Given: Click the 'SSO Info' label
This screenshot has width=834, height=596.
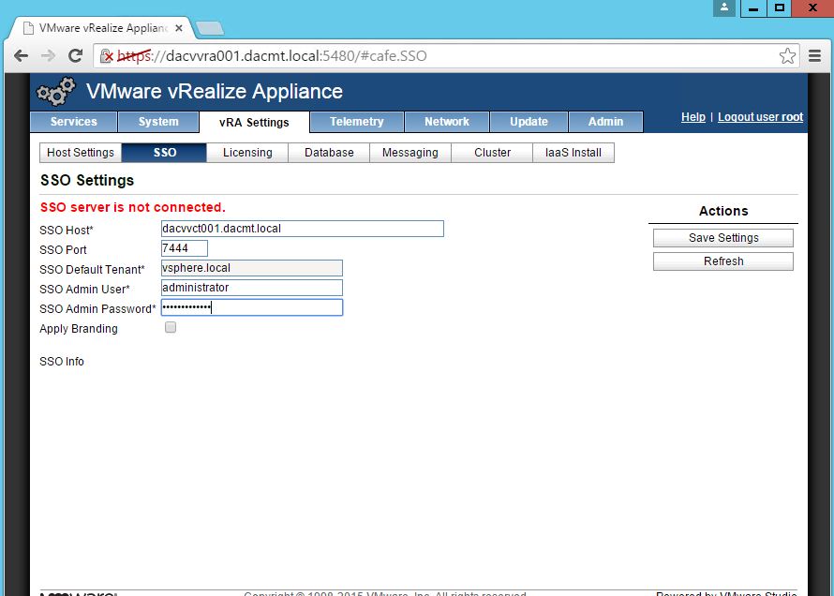Looking at the screenshot, I should [62, 362].
